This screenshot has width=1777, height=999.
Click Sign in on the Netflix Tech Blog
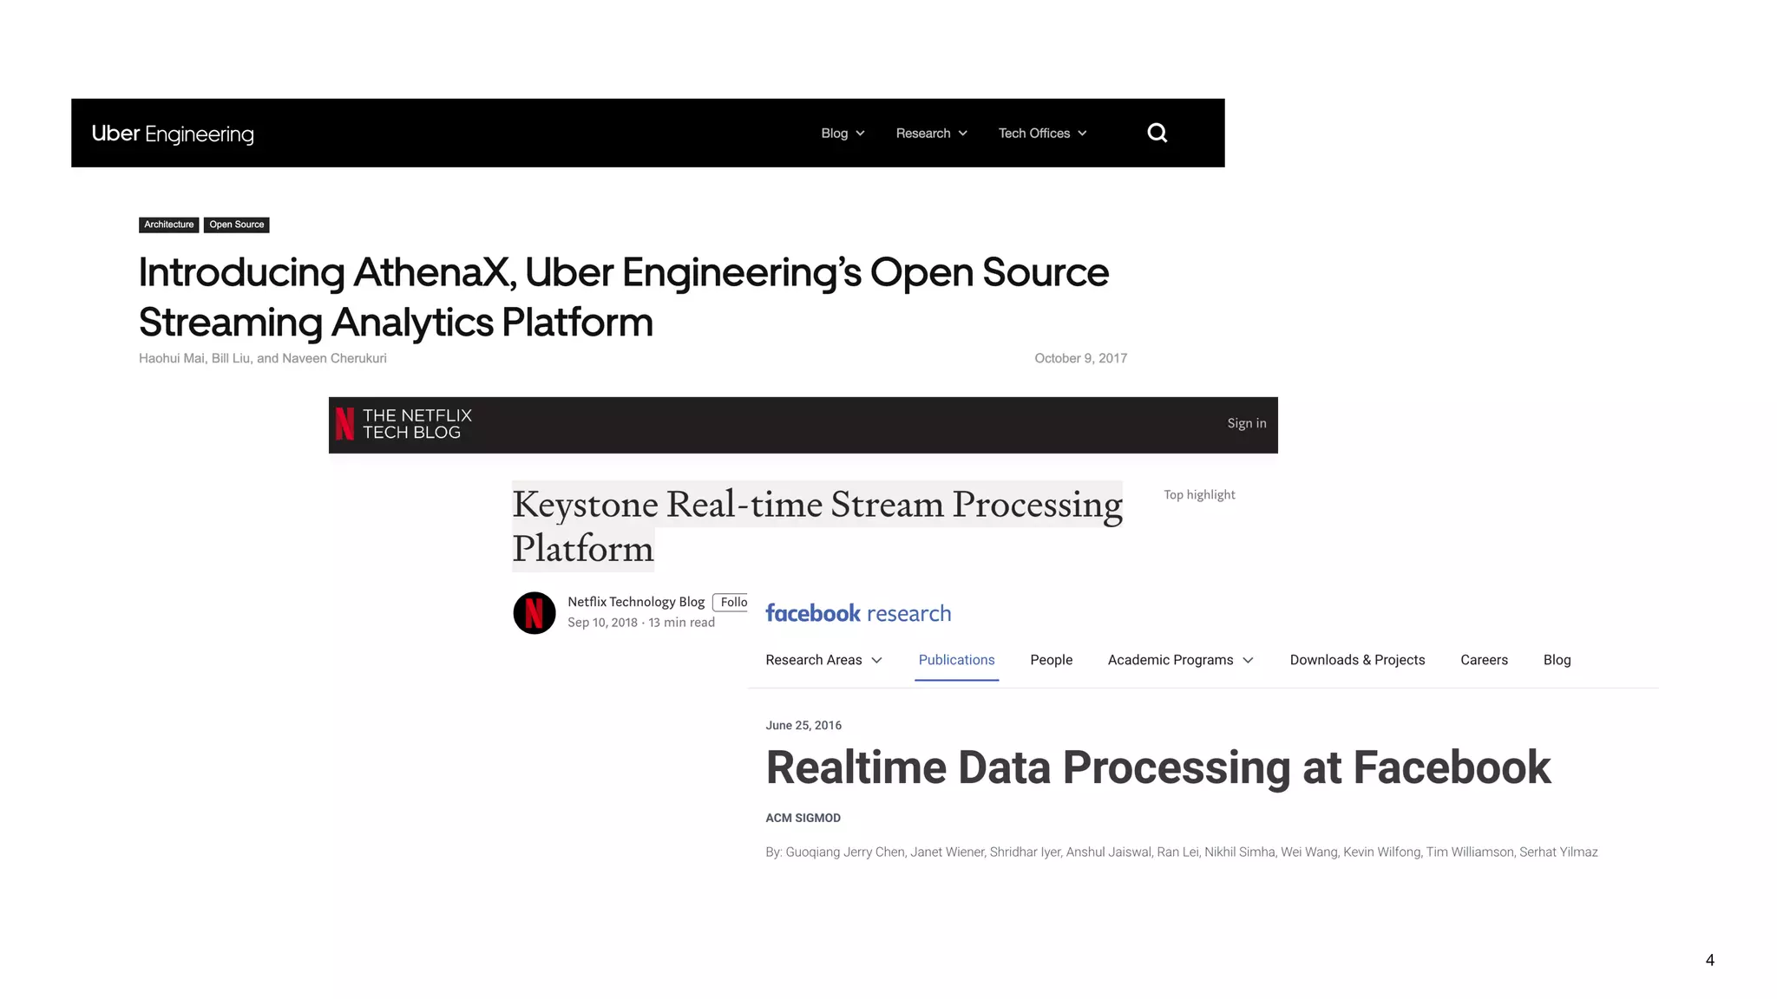coord(1246,423)
